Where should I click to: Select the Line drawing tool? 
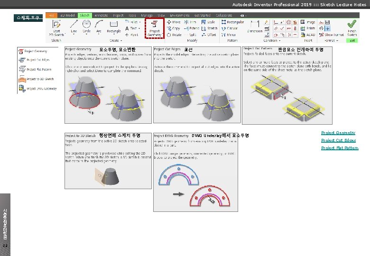pos(74,26)
